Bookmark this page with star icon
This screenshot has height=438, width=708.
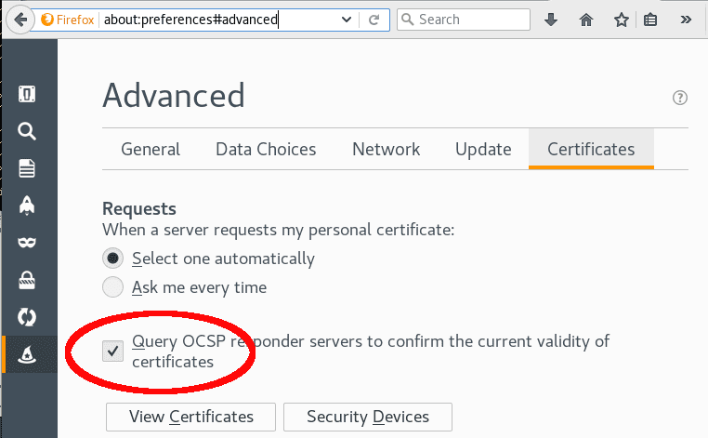[622, 20]
